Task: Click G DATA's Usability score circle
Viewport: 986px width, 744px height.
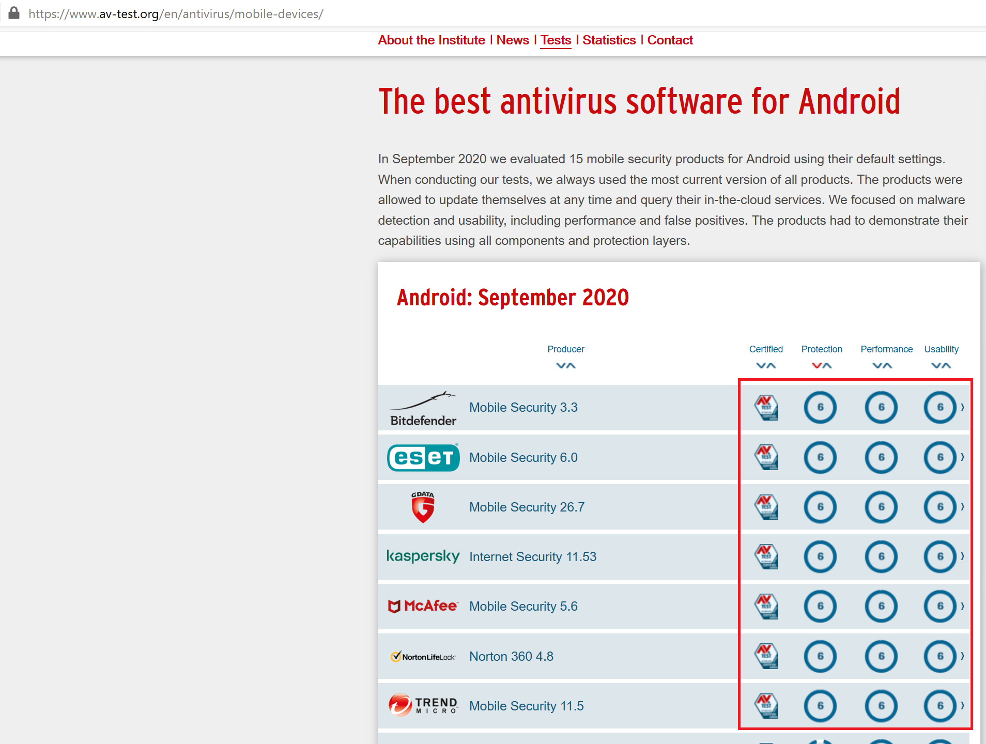Action: [941, 507]
